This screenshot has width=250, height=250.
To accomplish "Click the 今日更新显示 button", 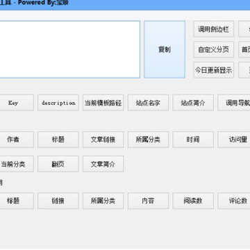I will pyautogui.click(x=214, y=70).
